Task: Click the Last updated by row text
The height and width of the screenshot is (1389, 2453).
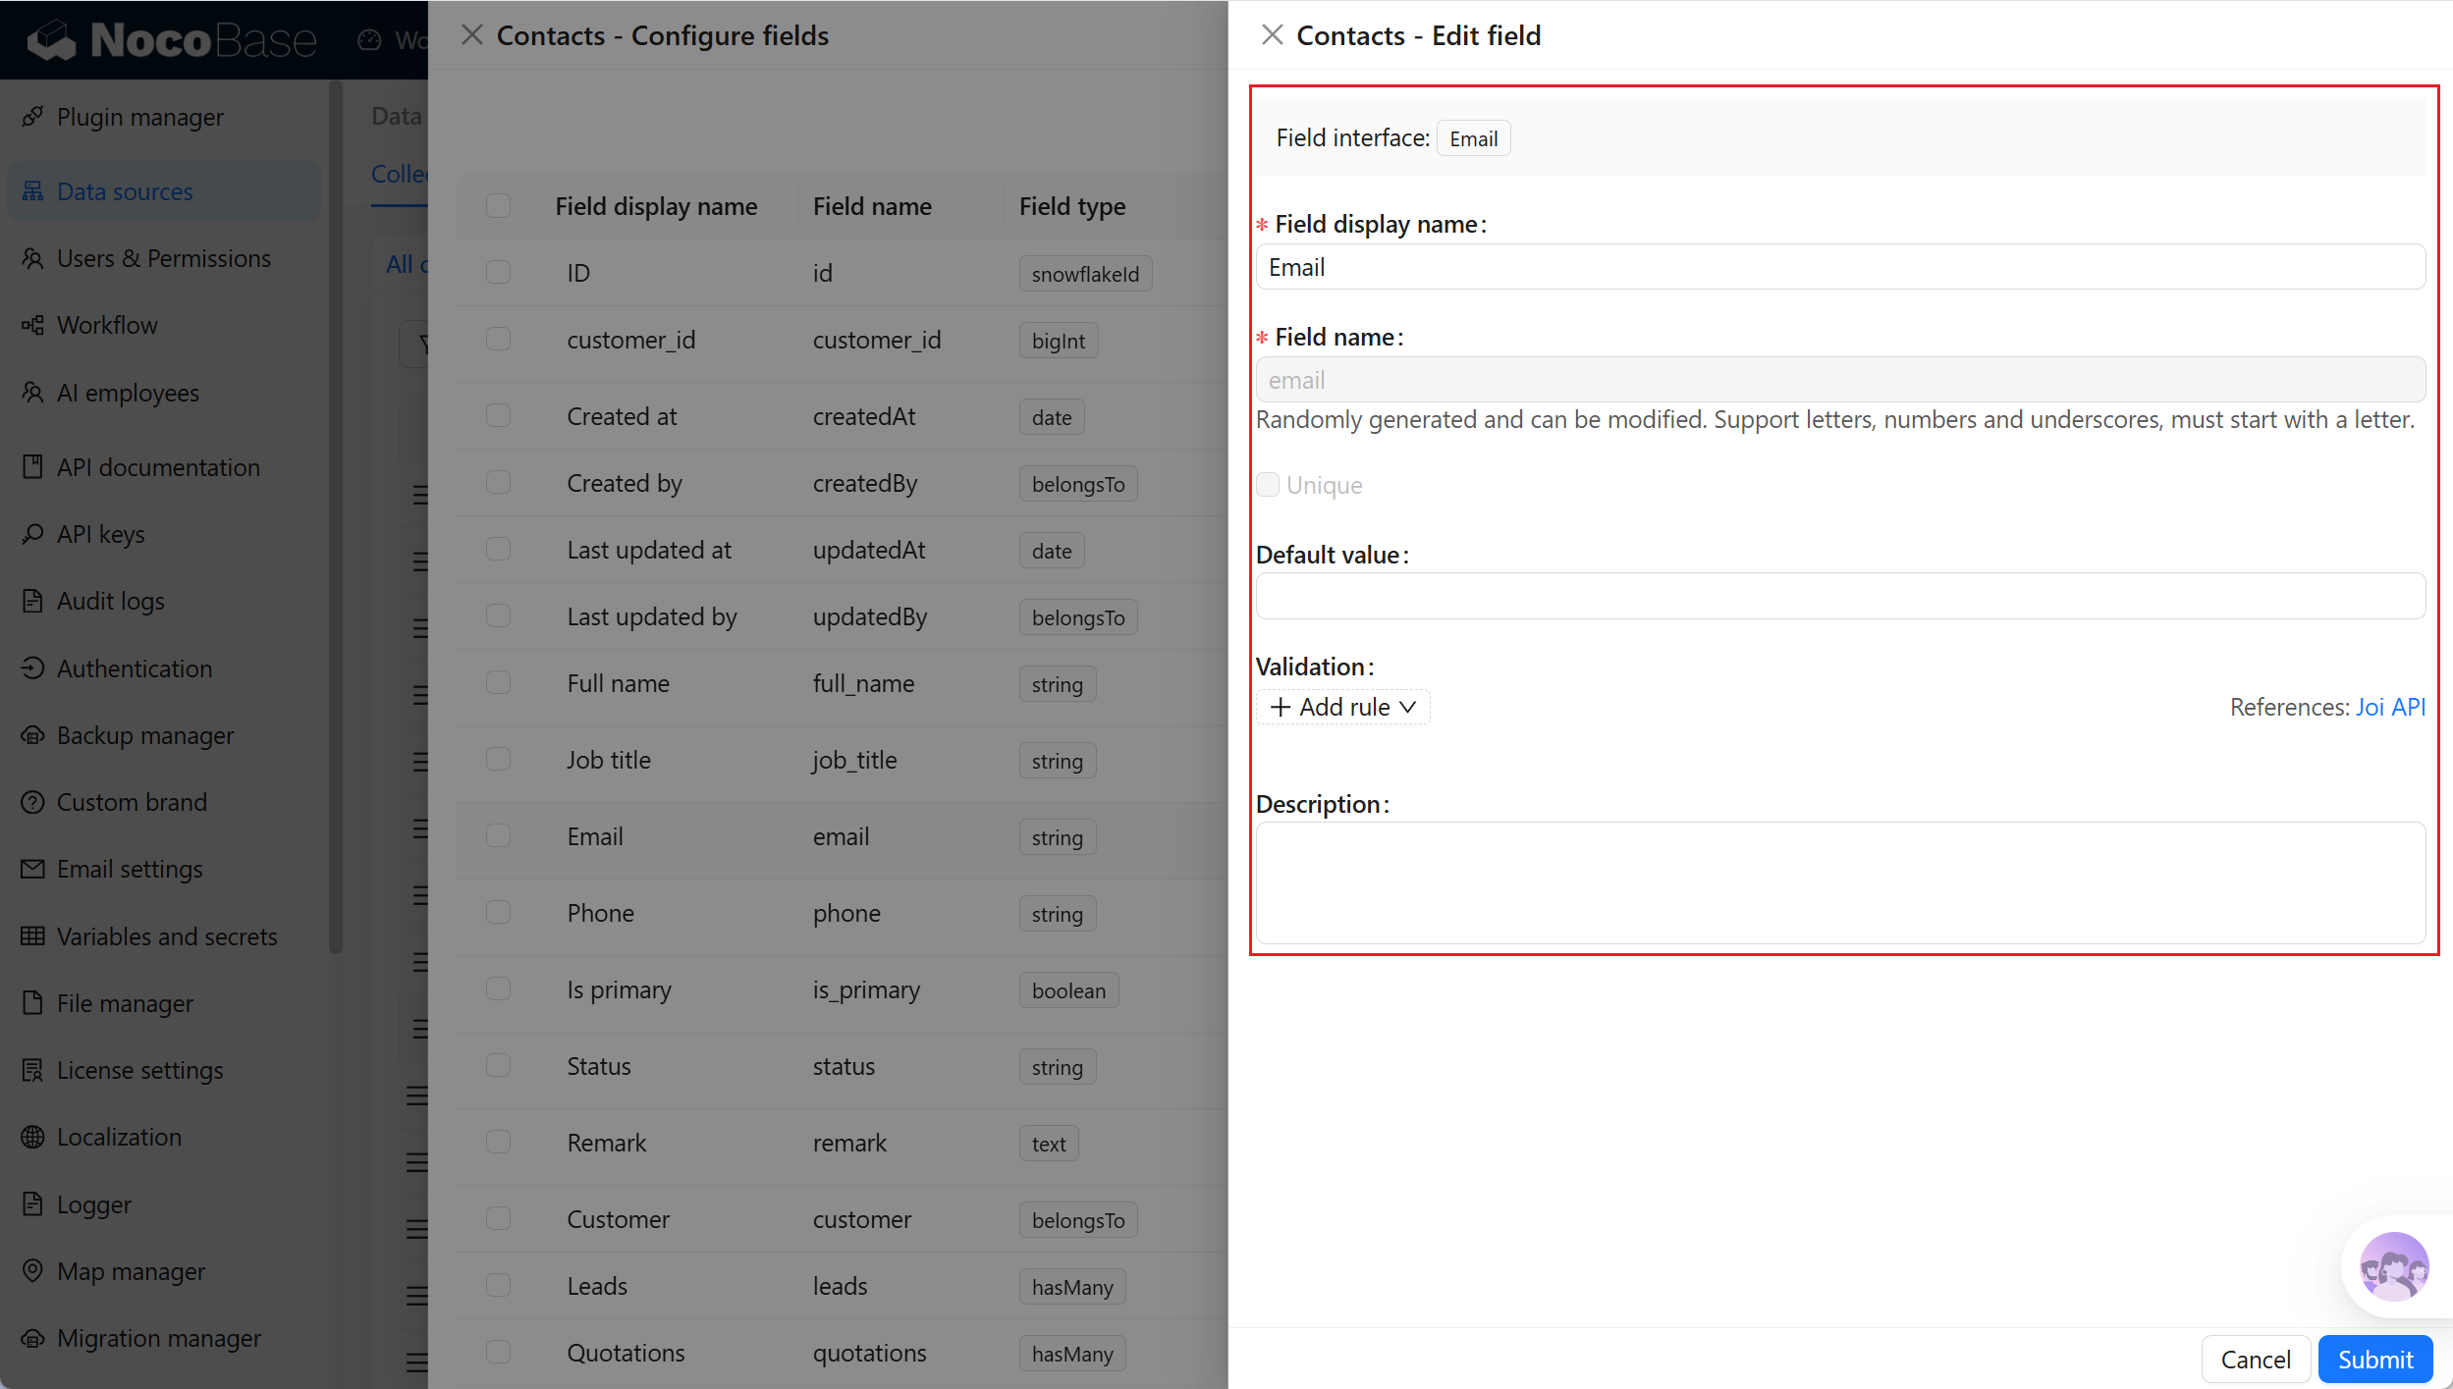Action: pyautogui.click(x=651, y=616)
